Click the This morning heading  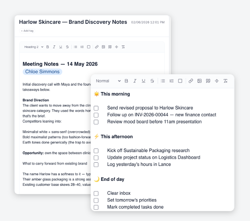click(x=115, y=94)
